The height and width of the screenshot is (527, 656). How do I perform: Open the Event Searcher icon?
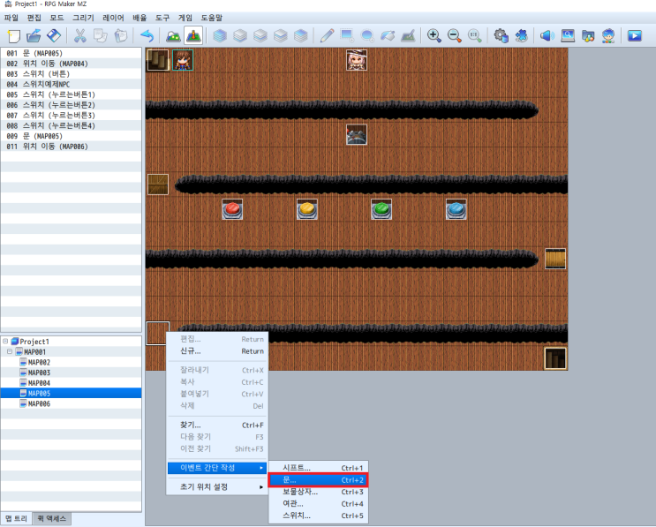(x=568, y=36)
